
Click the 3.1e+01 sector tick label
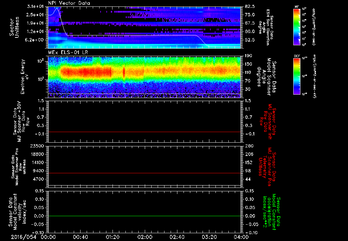[x=36, y=6]
